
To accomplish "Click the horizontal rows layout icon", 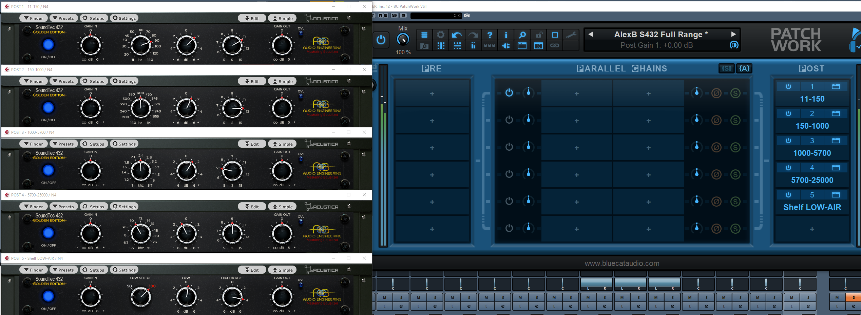I will [x=457, y=46].
